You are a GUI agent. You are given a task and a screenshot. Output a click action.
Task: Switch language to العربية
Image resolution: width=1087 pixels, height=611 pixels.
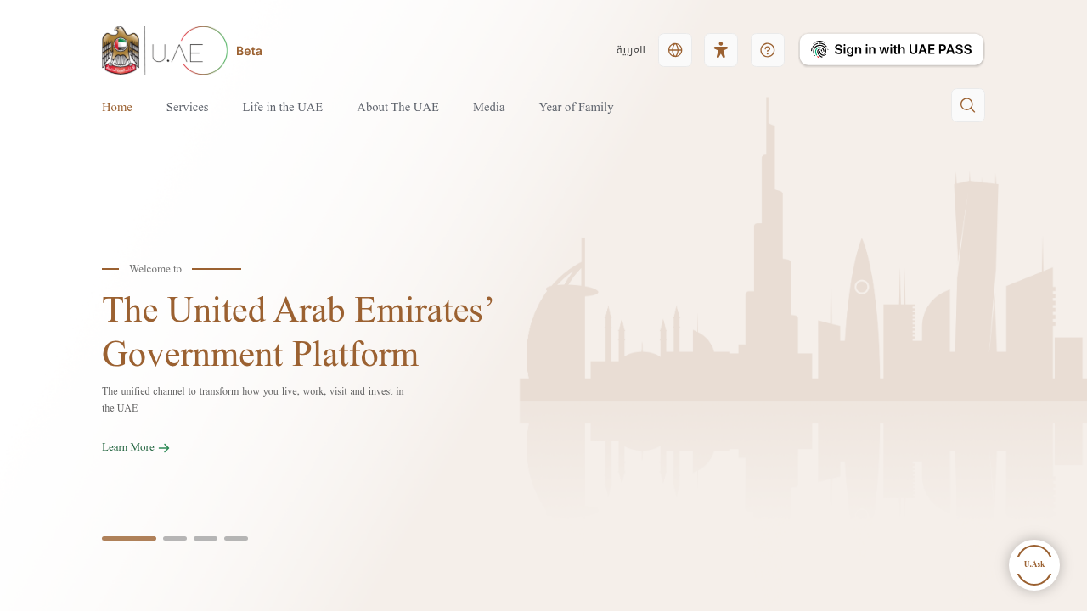pyautogui.click(x=631, y=50)
